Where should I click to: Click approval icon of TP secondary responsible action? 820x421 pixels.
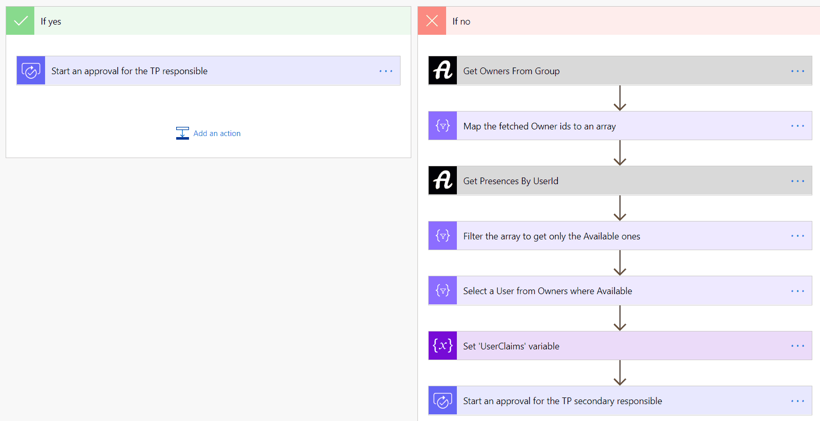click(443, 401)
